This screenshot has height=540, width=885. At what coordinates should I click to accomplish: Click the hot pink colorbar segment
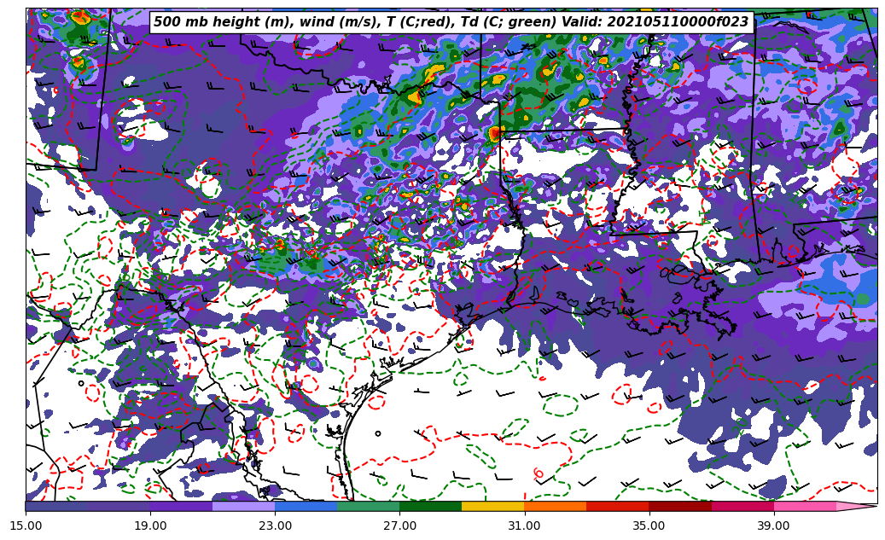click(805, 506)
